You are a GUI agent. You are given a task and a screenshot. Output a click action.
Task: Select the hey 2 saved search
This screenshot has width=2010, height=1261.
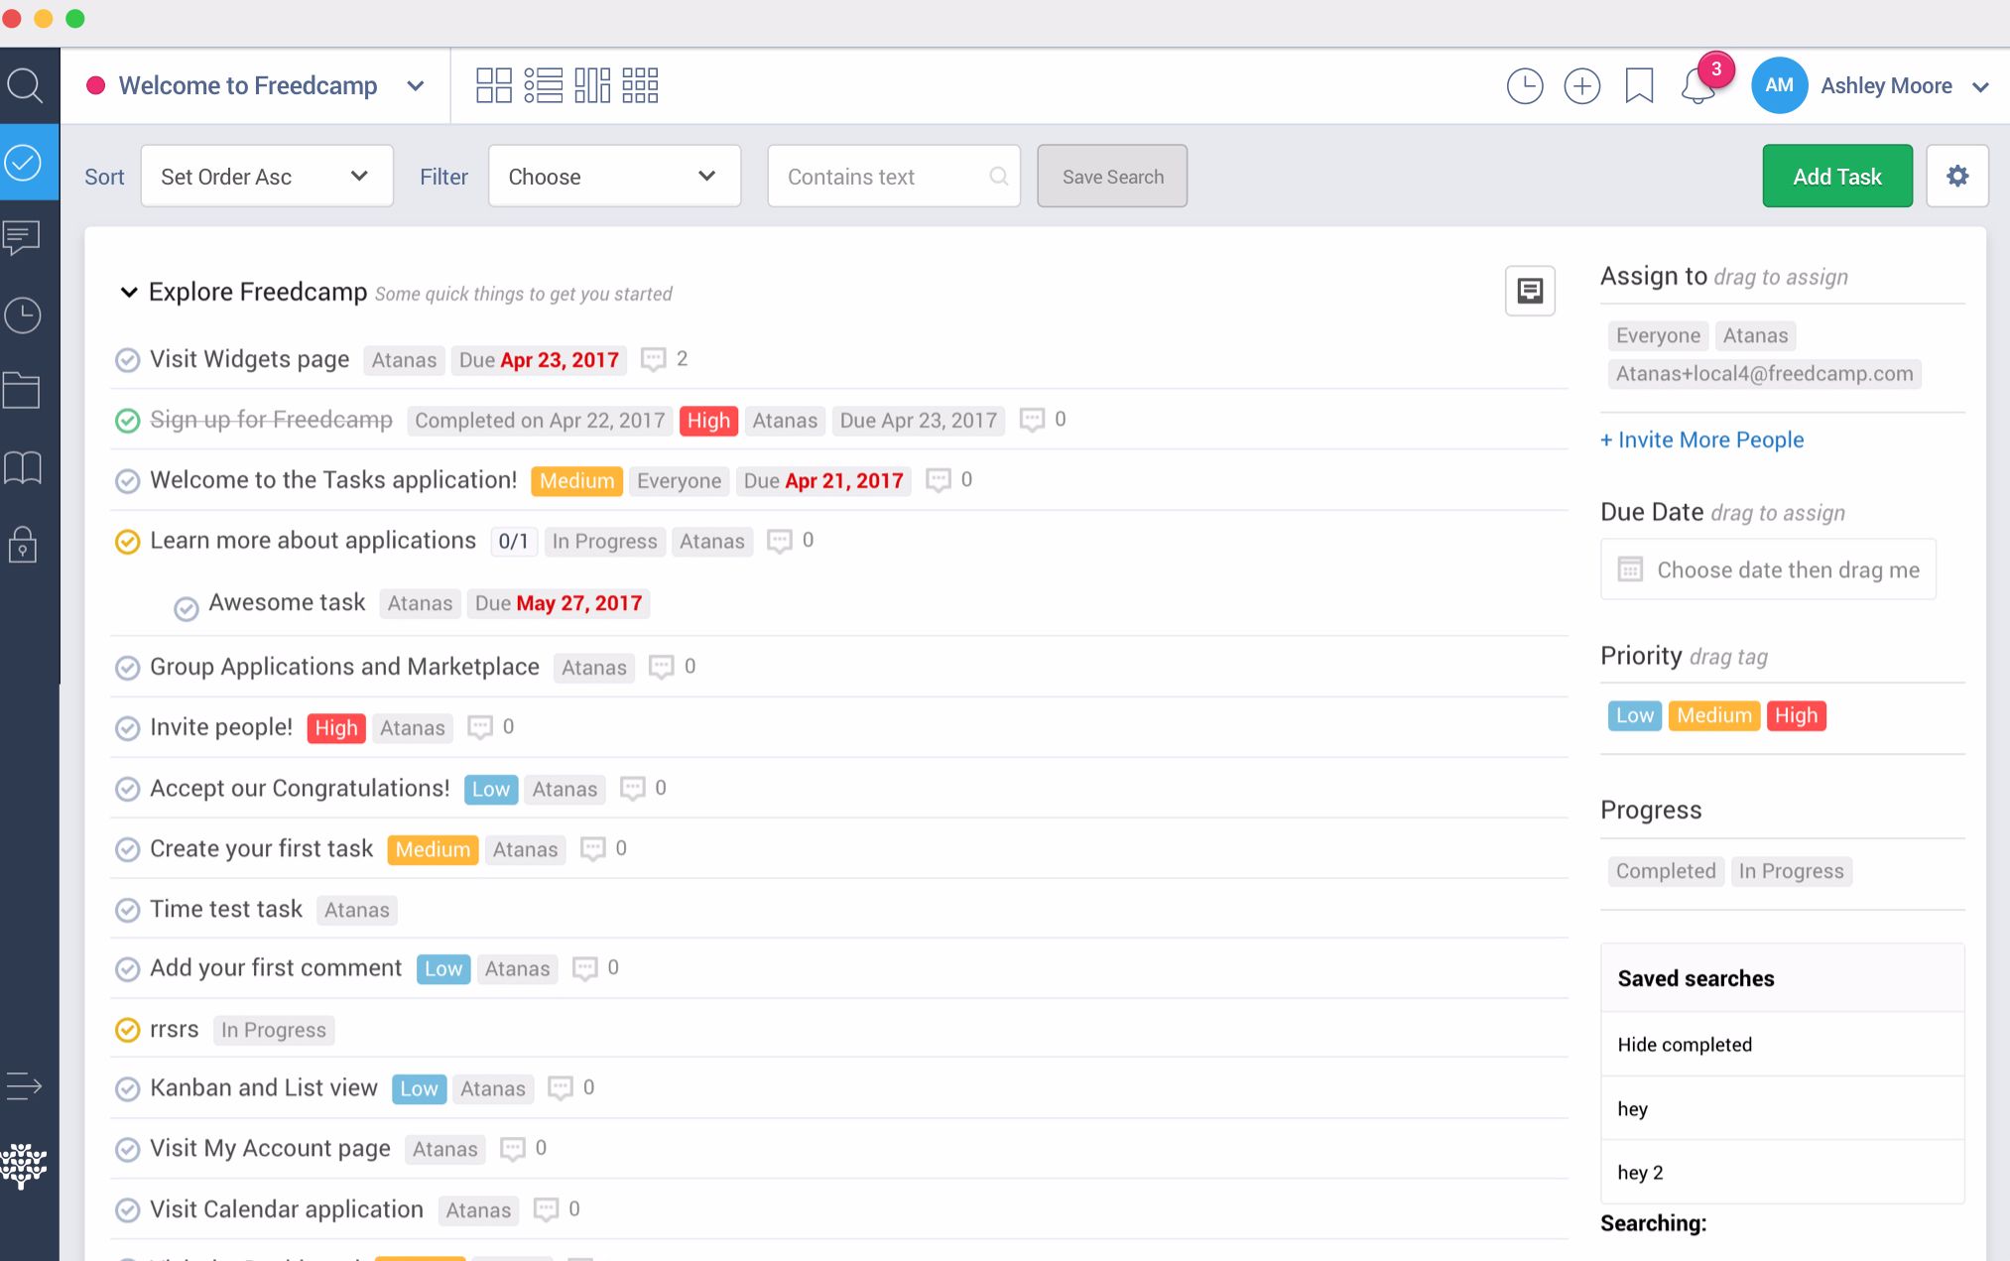pos(1782,1172)
